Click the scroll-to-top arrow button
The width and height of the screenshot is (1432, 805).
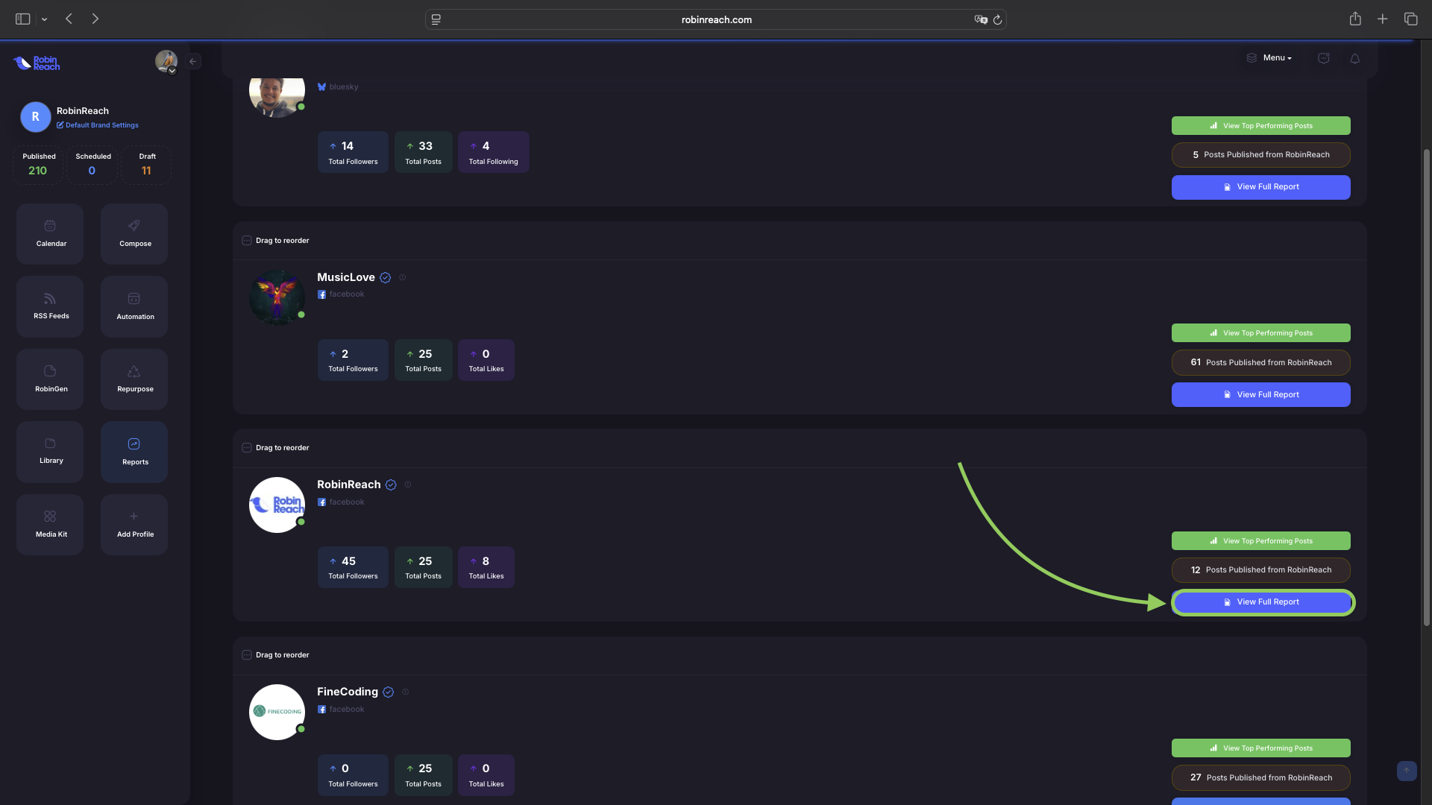tap(1406, 771)
